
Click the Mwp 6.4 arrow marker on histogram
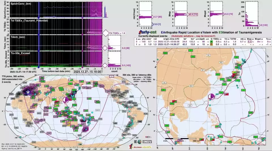(x=187, y=14)
